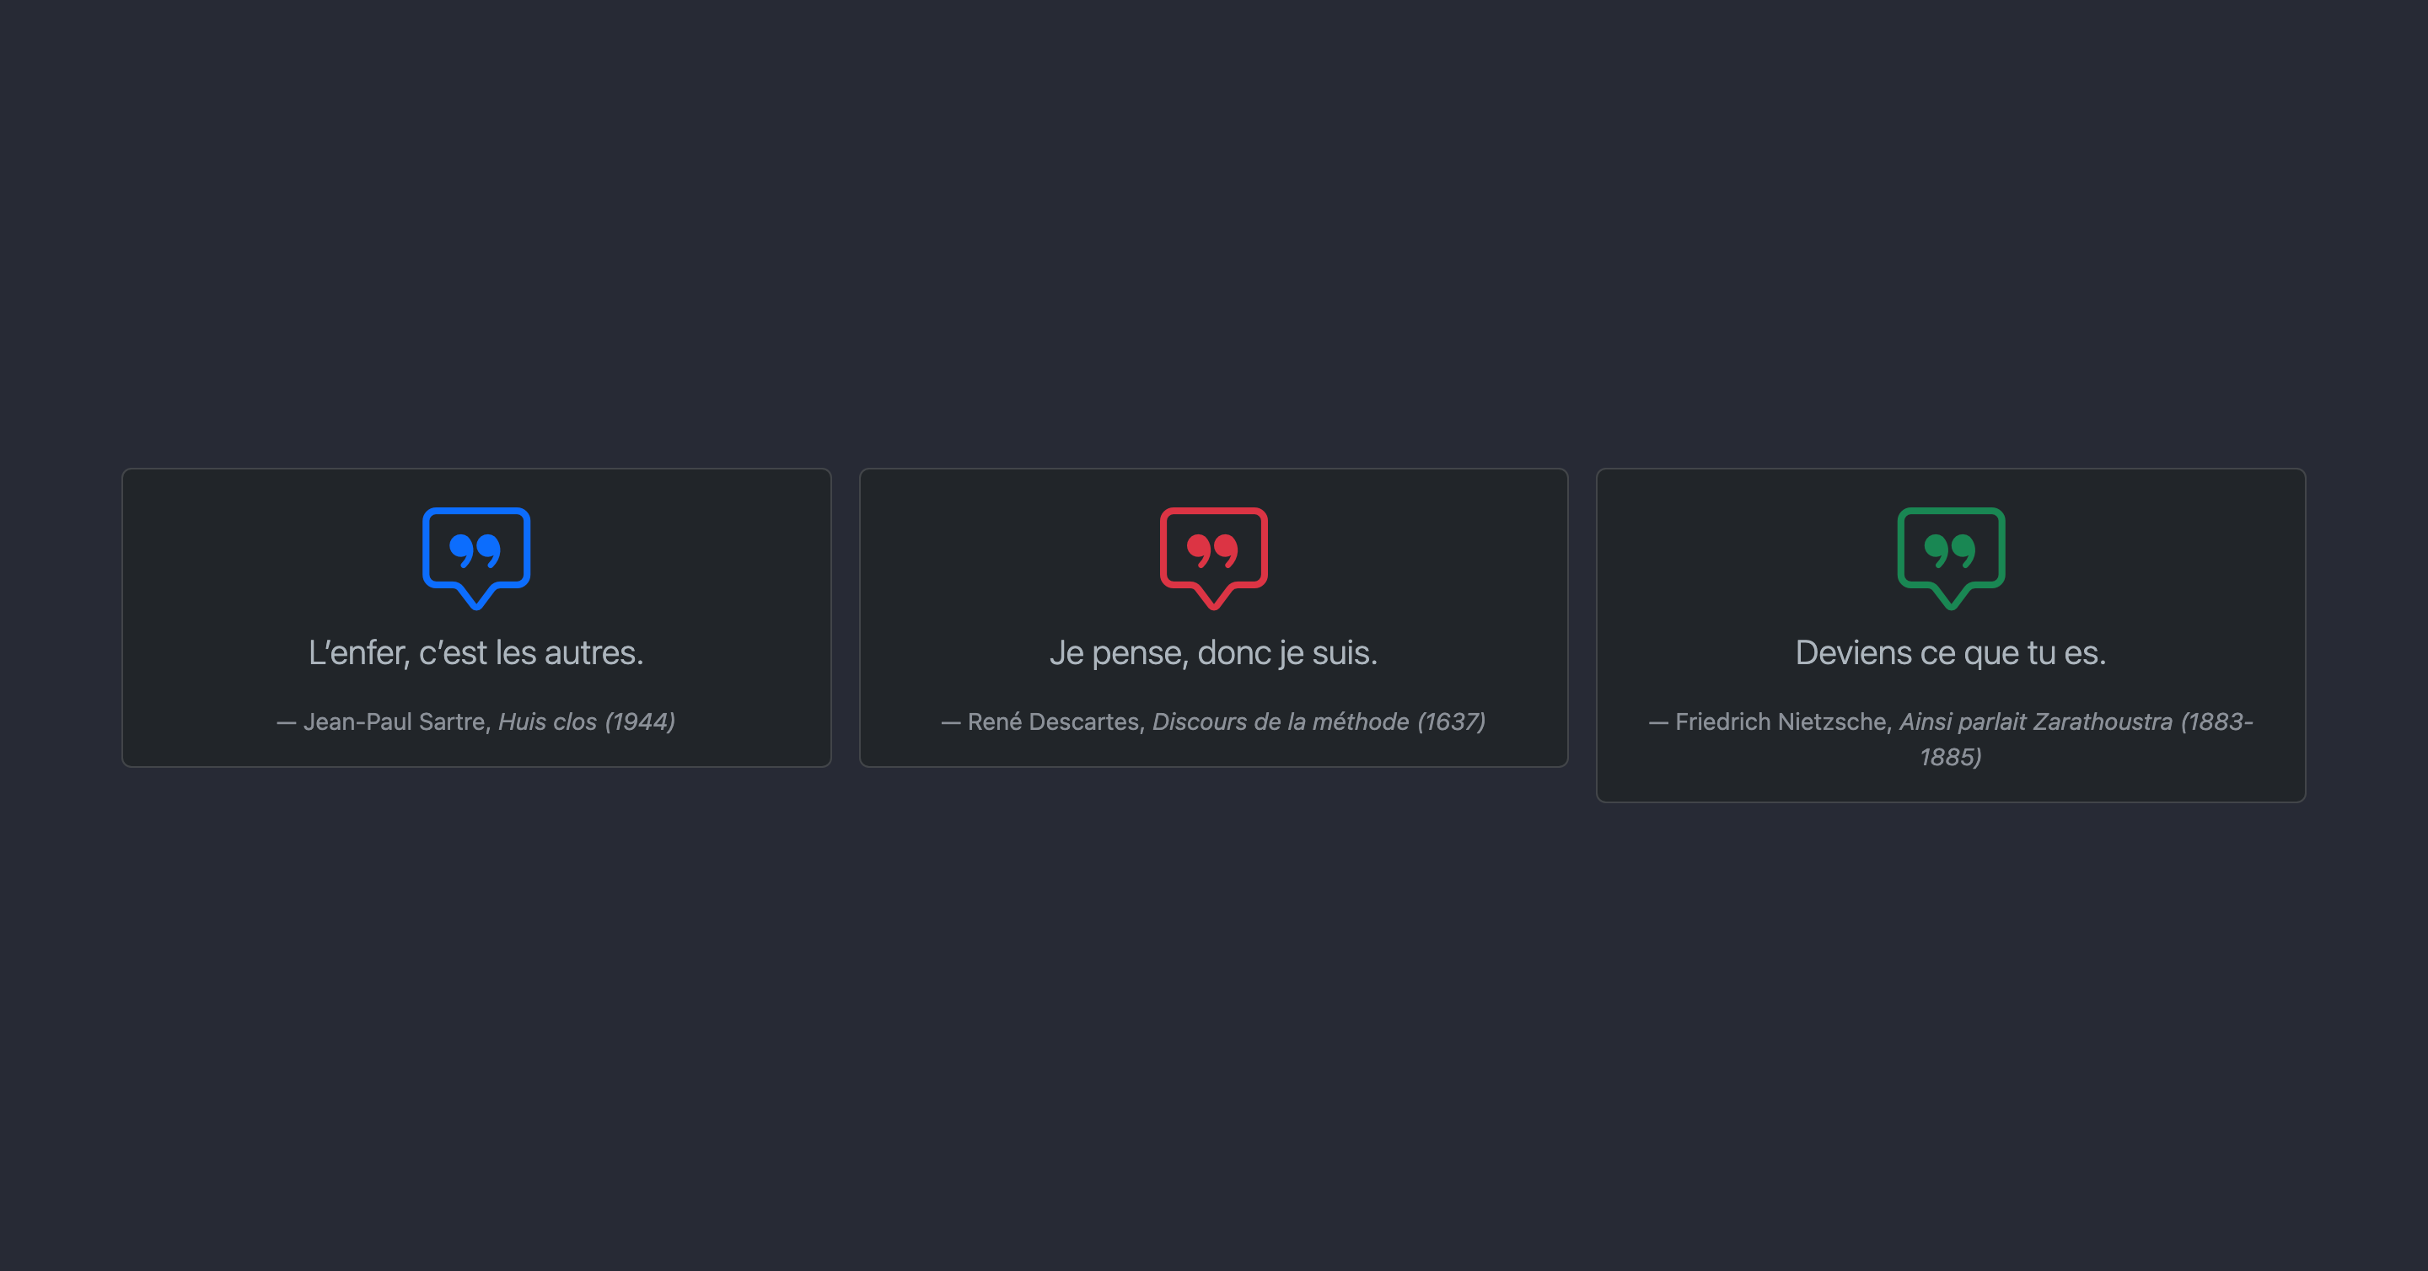Select the quote "Deviens ce que tu es."
2428x1271 pixels.
click(x=1950, y=653)
